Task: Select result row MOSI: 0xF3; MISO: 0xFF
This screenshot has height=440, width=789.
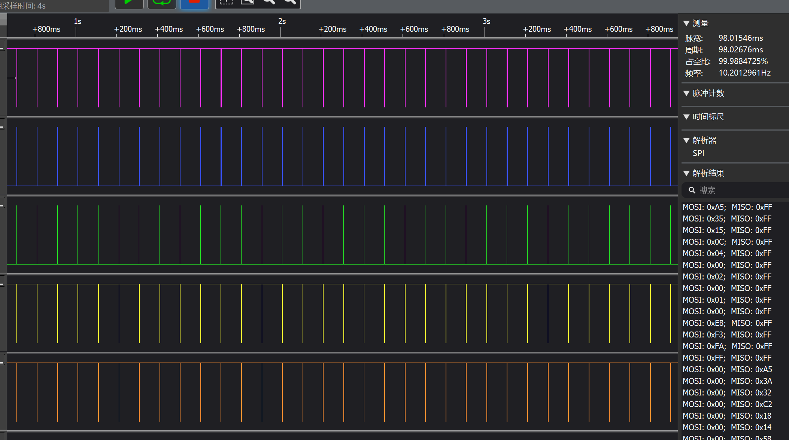Action: pos(727,335)
